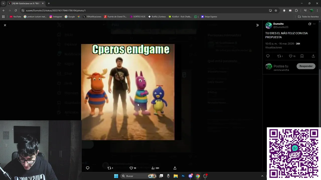This screenshot has width=321, height=180.
Task: Collapse the side panel with double chevron
Action: pos(257,25)
